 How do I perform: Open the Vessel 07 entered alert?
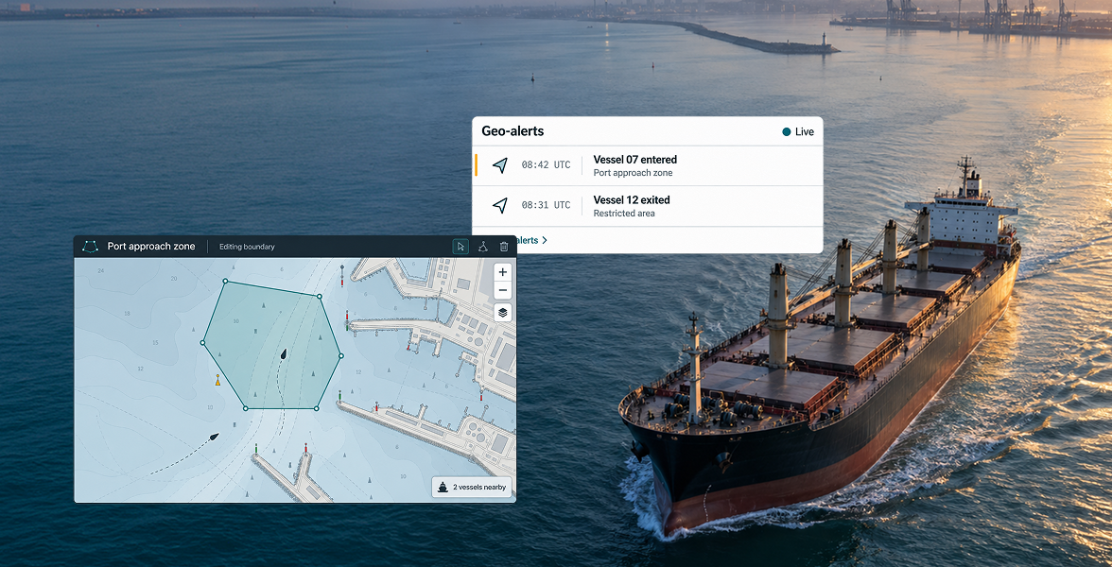(x=648, y=166)
